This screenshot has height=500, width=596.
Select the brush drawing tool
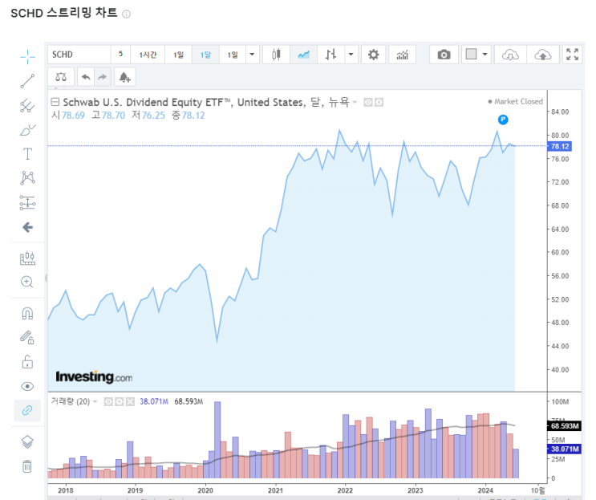(27, 130)
